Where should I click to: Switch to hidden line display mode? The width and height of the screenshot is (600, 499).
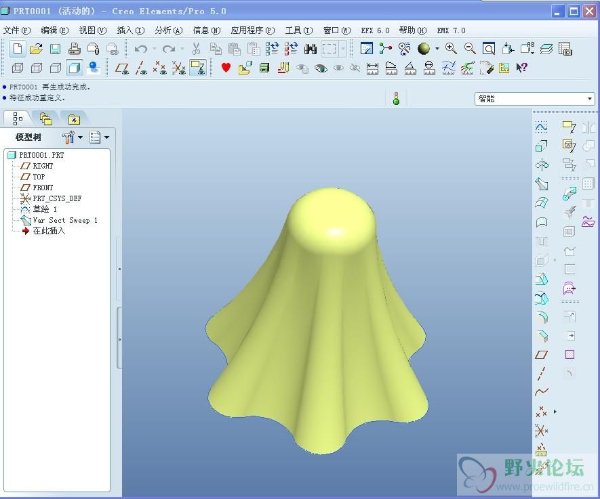[x=37, y=68]
